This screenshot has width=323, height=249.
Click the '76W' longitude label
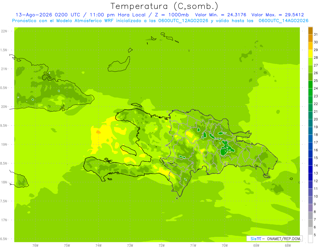(x=35, y=246)
